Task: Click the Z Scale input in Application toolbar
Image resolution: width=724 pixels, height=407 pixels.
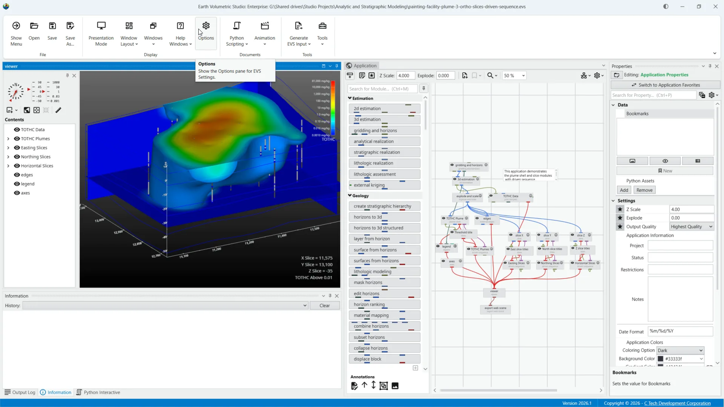Action: pyautogui.click(x=405, y=75)
